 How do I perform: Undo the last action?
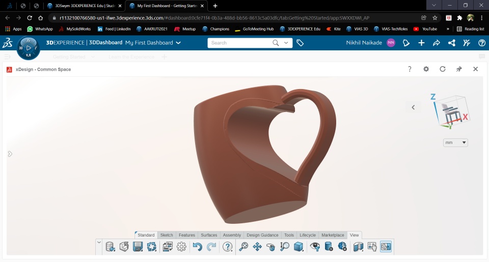coord(198,247)
